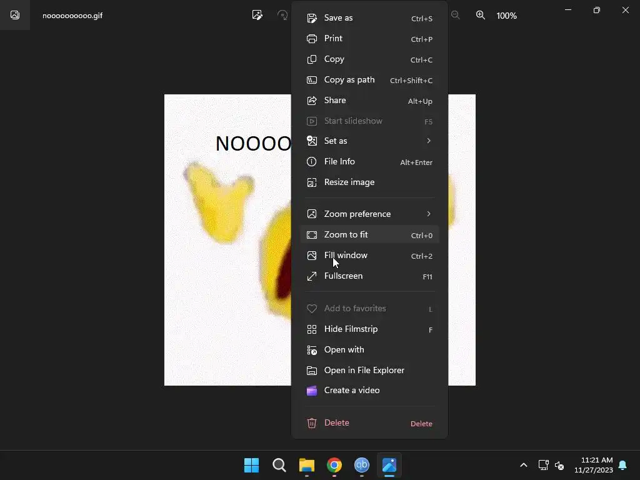The width and height of the screenshot is (640, 480).
Task: Click the Print printer icon
Action: coord(312,39)
